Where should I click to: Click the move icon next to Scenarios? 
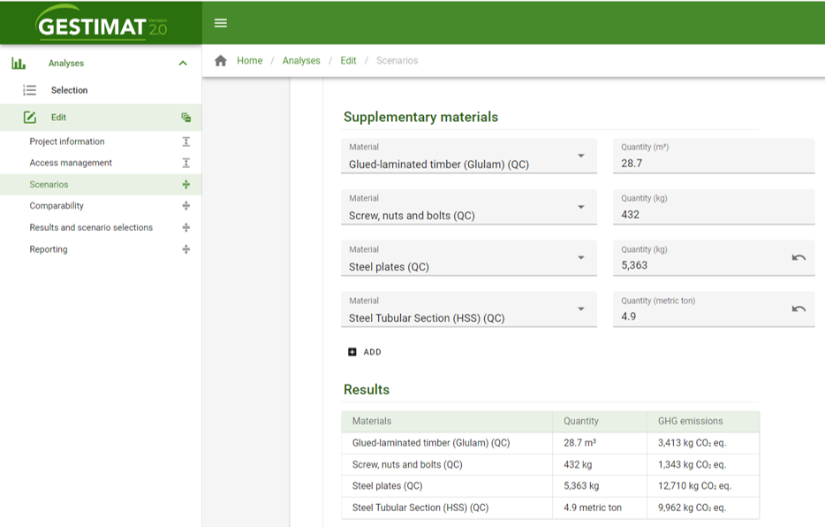(185, 185)
